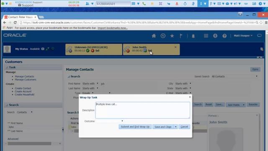Click the green agent status indicator
This screenshot has height=151, width=268.
(3, 3)
